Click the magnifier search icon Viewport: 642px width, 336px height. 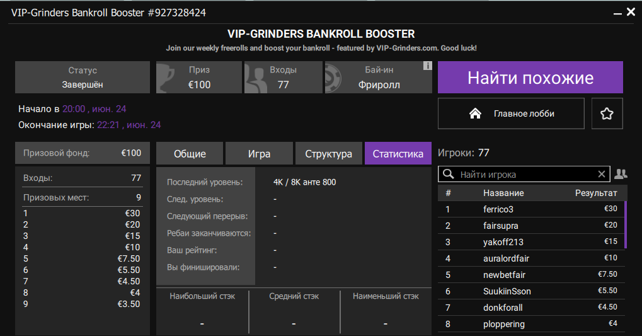click(x=449, y=174)
